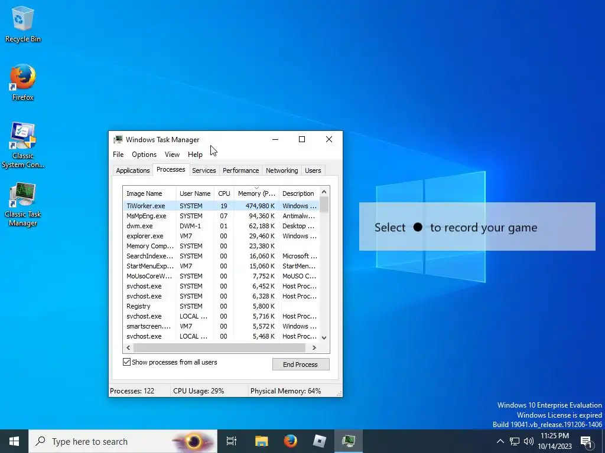Sort by the Description column header
The image size is (605, 453).
click(x=298, y=193)
